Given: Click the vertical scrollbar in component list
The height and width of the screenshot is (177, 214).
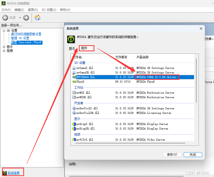Looking at the screenshot, I should [196, 80].
